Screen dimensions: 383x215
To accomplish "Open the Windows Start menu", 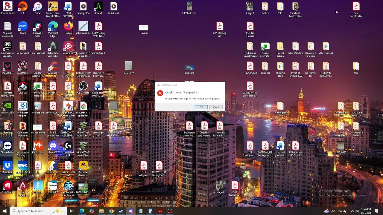I will tap(4, 211).
